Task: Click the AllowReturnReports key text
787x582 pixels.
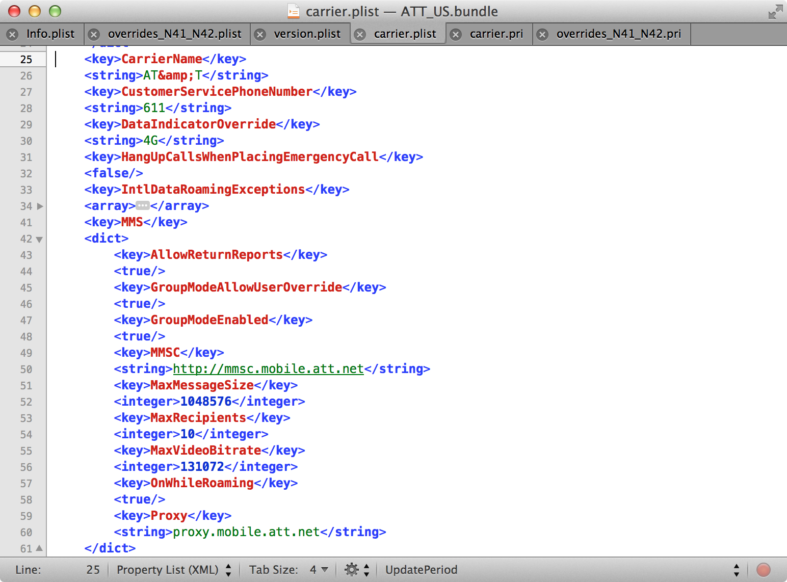Action: (217, 255)
